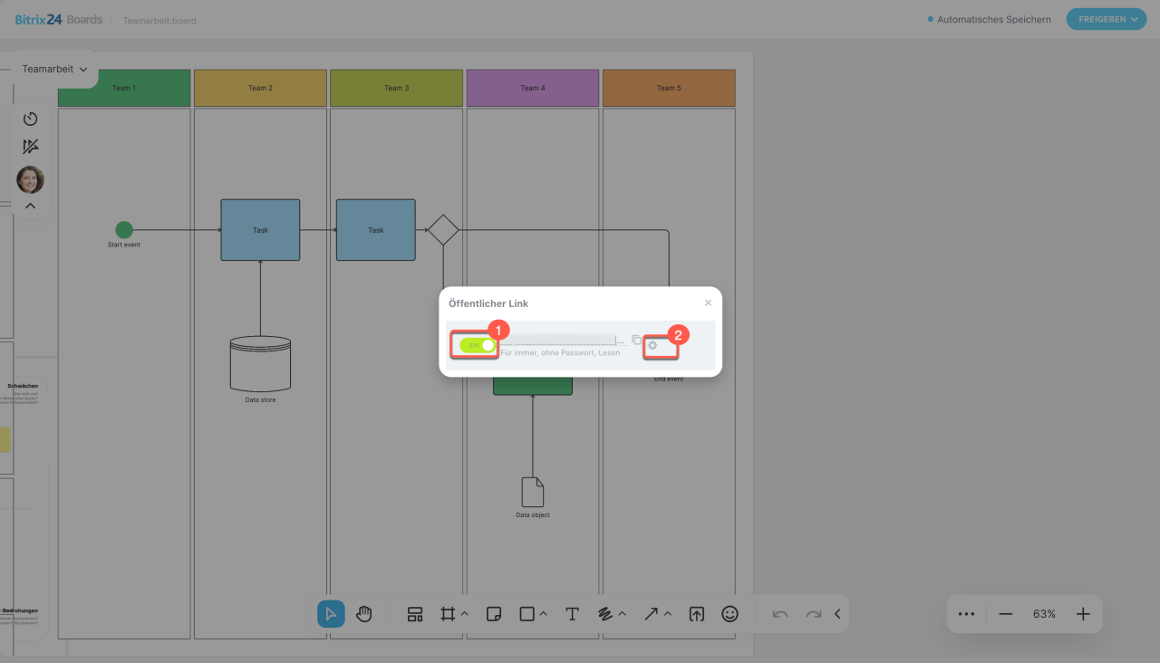Open public link settings gear
1160x663 pixels.
click(652, 345)
